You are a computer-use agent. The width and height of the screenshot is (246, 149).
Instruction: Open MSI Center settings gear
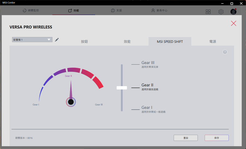[x=221, y=12]
